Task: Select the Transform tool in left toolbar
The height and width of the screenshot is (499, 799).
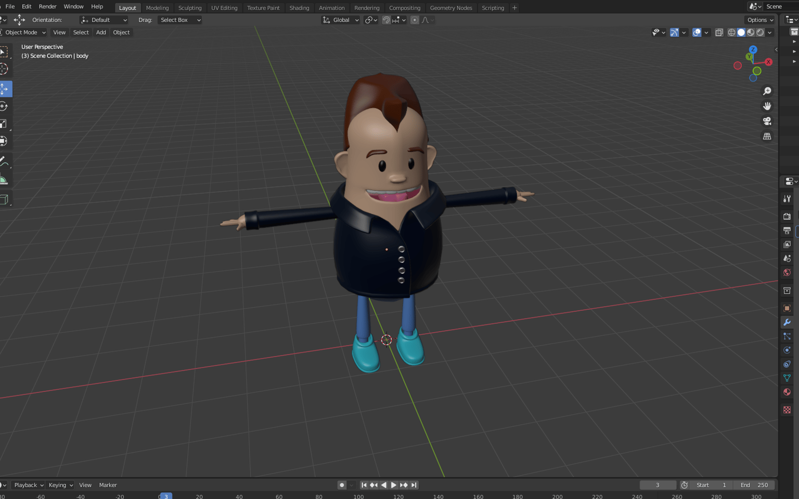Action: coord(4,141)
